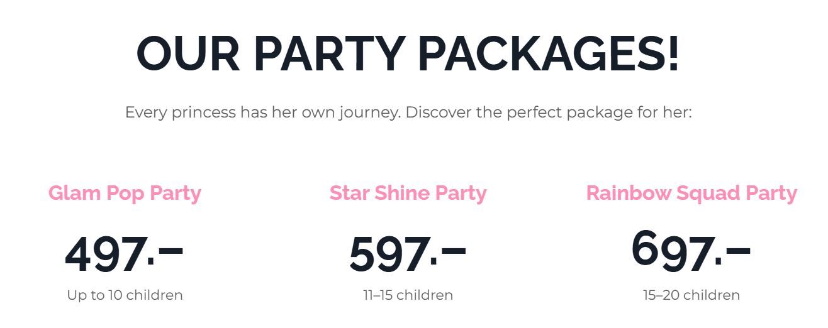Click the word 'Rainbow' in the package title

[x=629, y=192]
